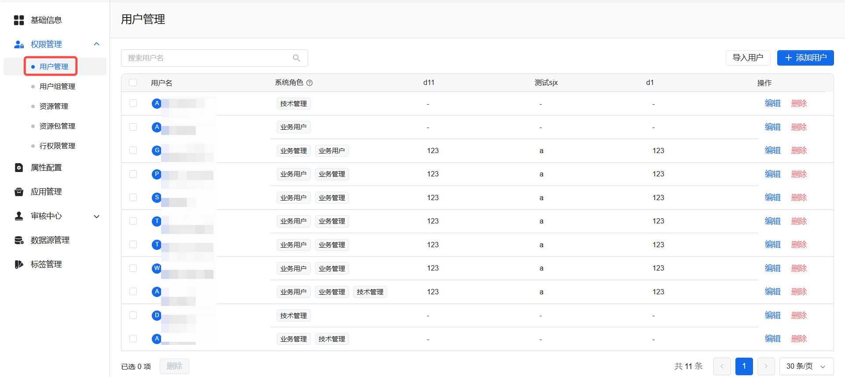Collapse the 权限管理 menu chevron

click(x=97, y=44)
